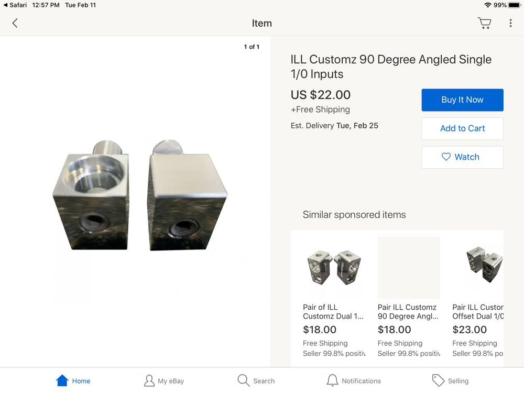Return to Safari via status bar link

pyautogui.click(x=15, y=5)
